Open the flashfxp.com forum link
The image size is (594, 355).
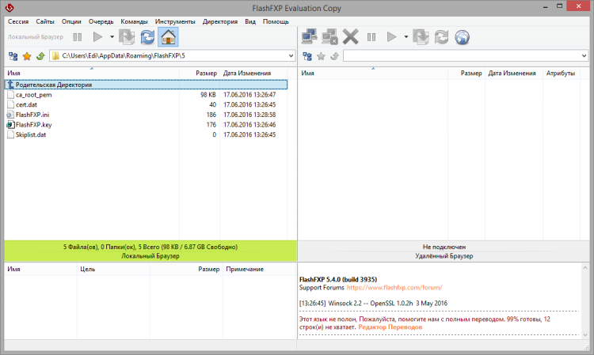(x=394, y=288)
